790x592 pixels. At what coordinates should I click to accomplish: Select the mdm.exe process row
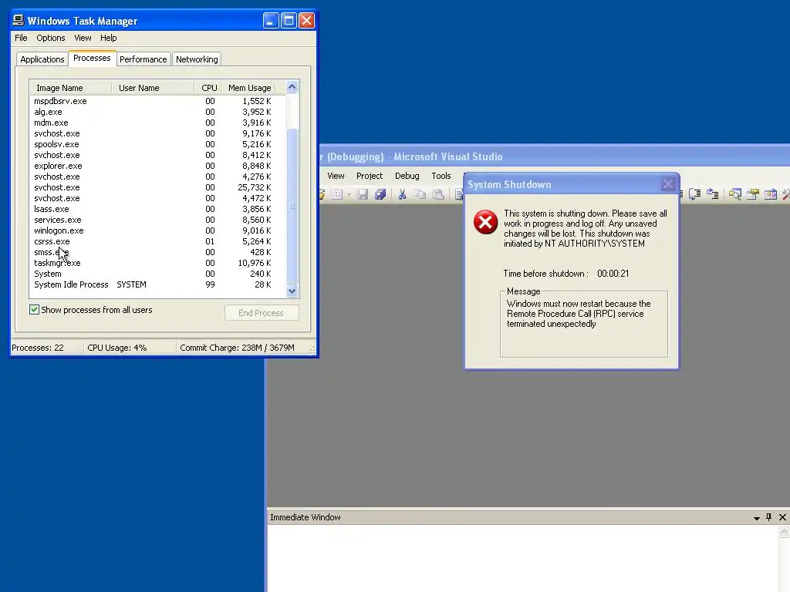tap(157, 123)
